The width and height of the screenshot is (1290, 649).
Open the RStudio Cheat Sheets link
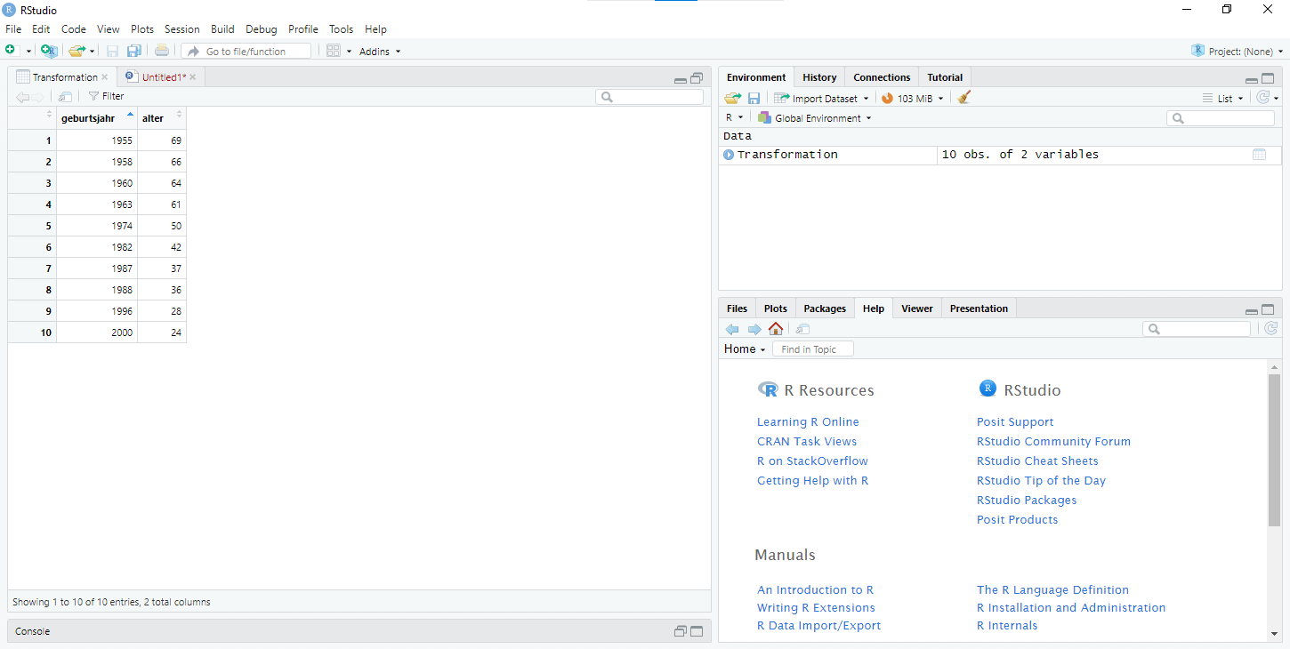coord(1037,461)
